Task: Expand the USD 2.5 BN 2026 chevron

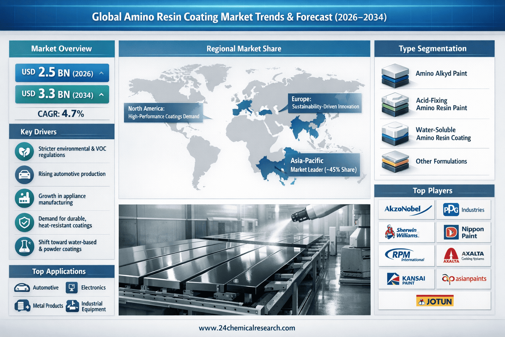Action: coord(102,73)
